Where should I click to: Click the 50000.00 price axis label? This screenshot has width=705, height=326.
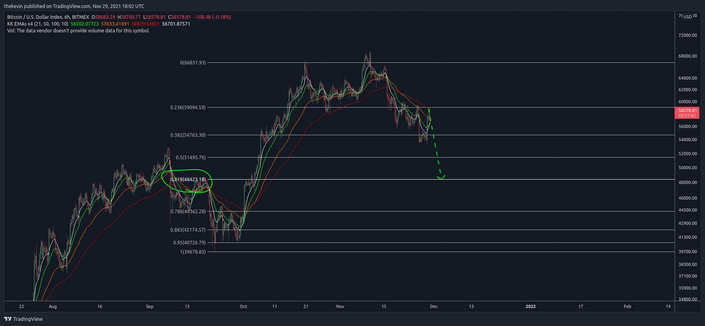point(688,168)
